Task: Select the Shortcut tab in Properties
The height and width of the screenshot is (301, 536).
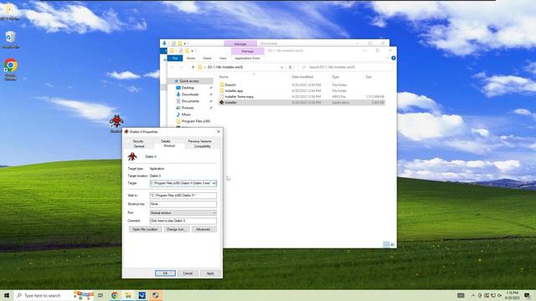Action: point(169,145)
